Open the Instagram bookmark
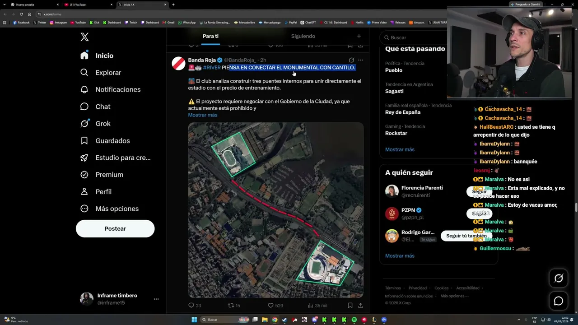Viewport: 578px width, 325px height. click(x=58, y=23)
